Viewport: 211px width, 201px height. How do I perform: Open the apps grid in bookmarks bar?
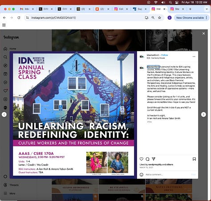pos(4,25)
